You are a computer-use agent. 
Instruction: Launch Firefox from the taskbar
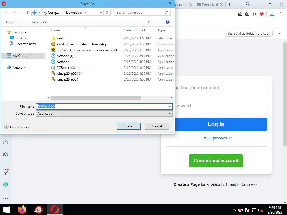point(22,210)
